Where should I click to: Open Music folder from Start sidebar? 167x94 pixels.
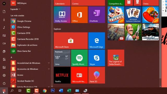click(4, 27)
